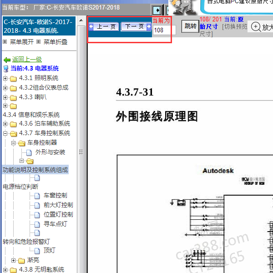Click folder icon of 4.3.8 无钥匙系统
The height and width of the screenshot is (273, 273).
[x=13, y=270]
